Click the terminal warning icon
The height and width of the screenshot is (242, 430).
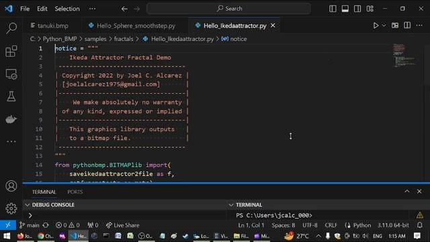(420, 215)
